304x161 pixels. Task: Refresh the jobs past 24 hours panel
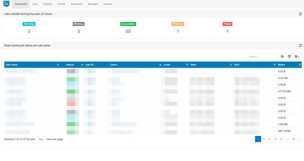click(300, 14)
